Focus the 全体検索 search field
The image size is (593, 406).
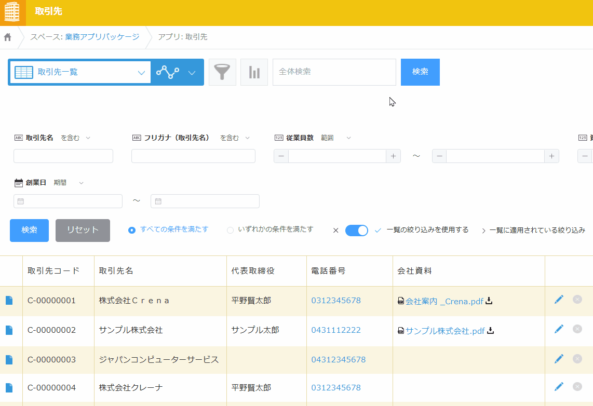click(x=334, y=72)
